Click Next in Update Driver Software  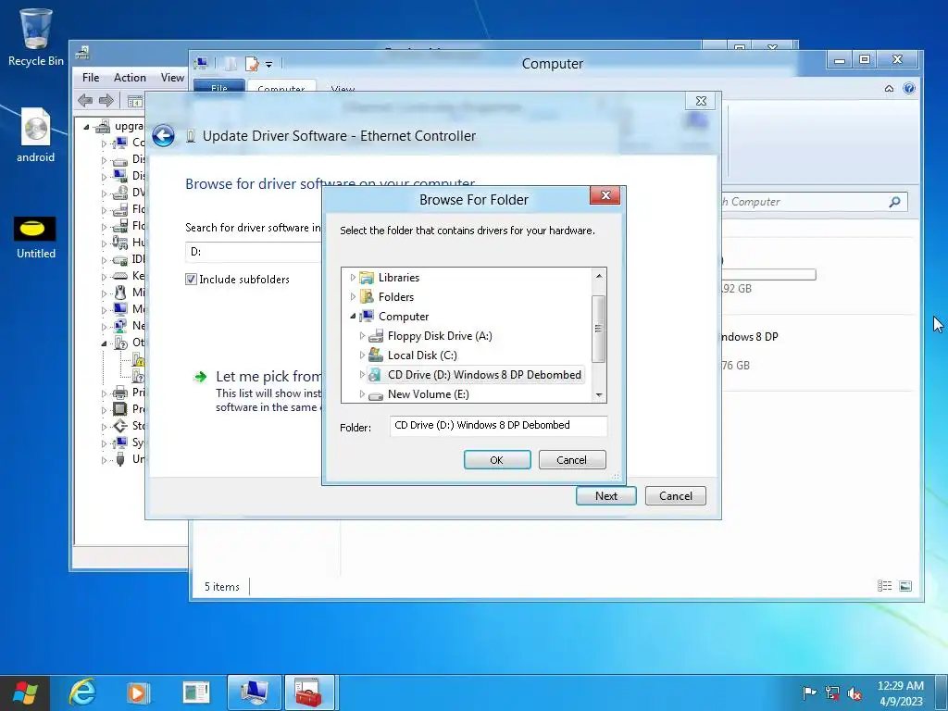point(605,496)
